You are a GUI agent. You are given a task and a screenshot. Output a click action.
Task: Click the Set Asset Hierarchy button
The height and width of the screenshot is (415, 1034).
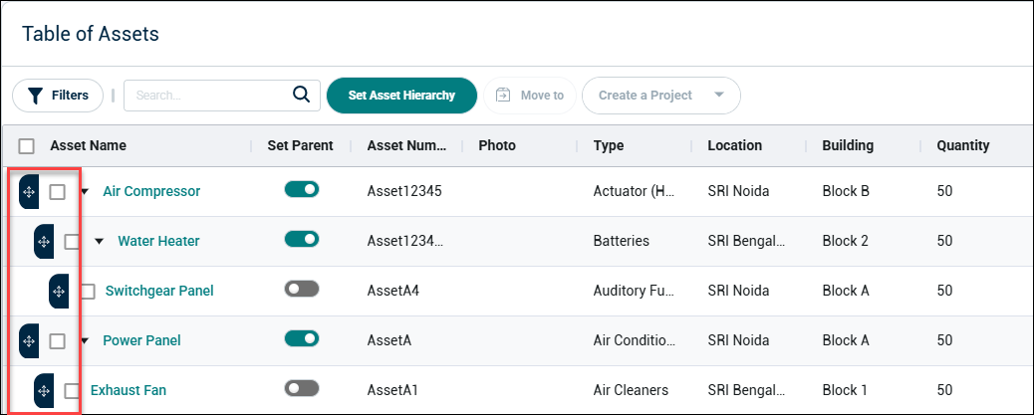click(x=401, y=96)
